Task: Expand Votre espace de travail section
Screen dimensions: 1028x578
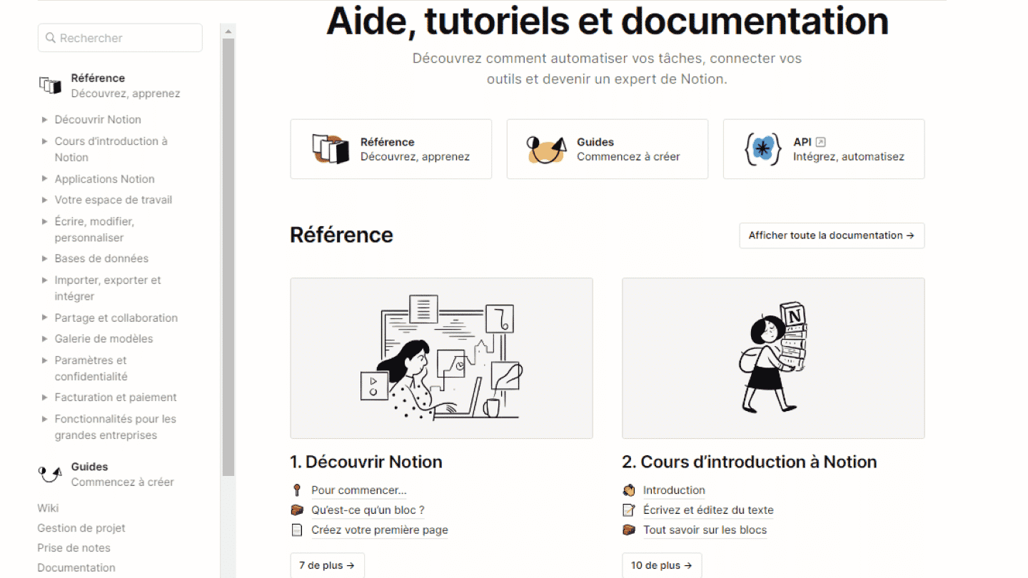Action: [45, 200]
